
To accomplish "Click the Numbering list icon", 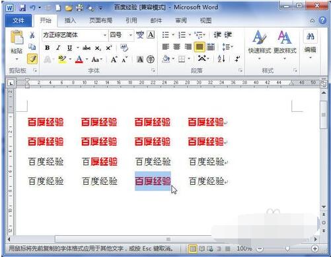I will coord(182,35).
